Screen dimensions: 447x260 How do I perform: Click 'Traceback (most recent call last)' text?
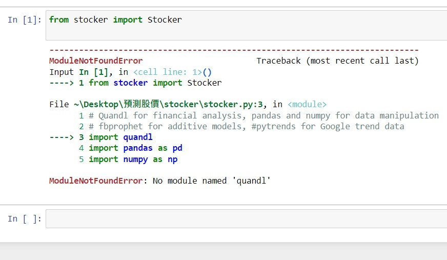point(337,61)
